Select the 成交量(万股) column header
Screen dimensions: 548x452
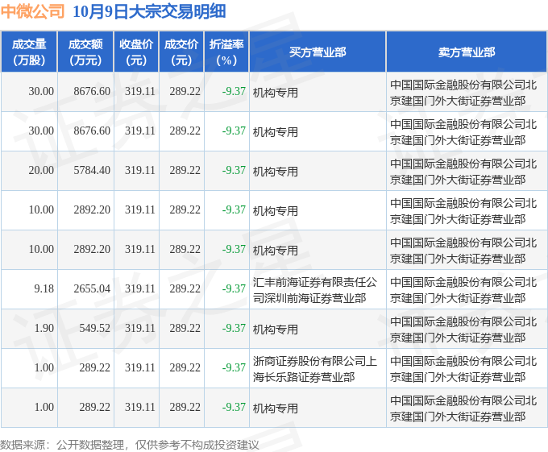point(29,52)
